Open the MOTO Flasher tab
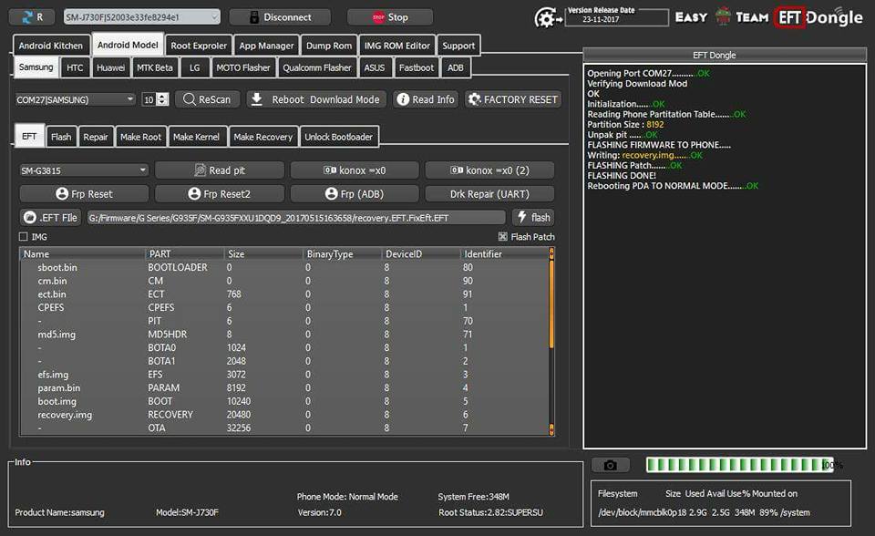875x536 pixels. 243,67
